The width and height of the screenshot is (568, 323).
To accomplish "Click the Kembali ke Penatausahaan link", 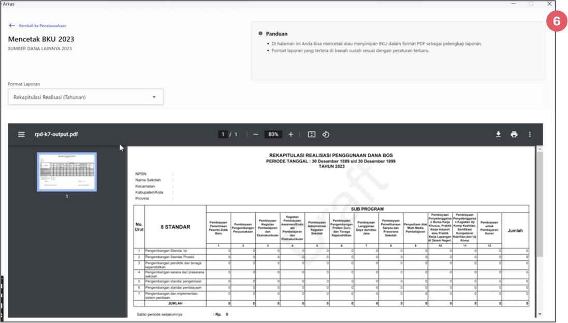I will click(x=42, y=25).
